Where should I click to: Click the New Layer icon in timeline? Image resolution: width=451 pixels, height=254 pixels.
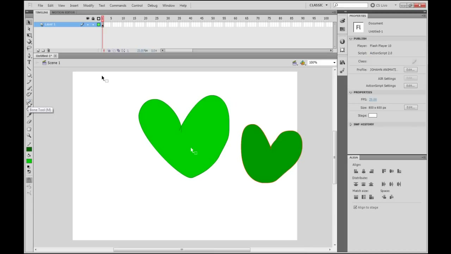point(38,50)
